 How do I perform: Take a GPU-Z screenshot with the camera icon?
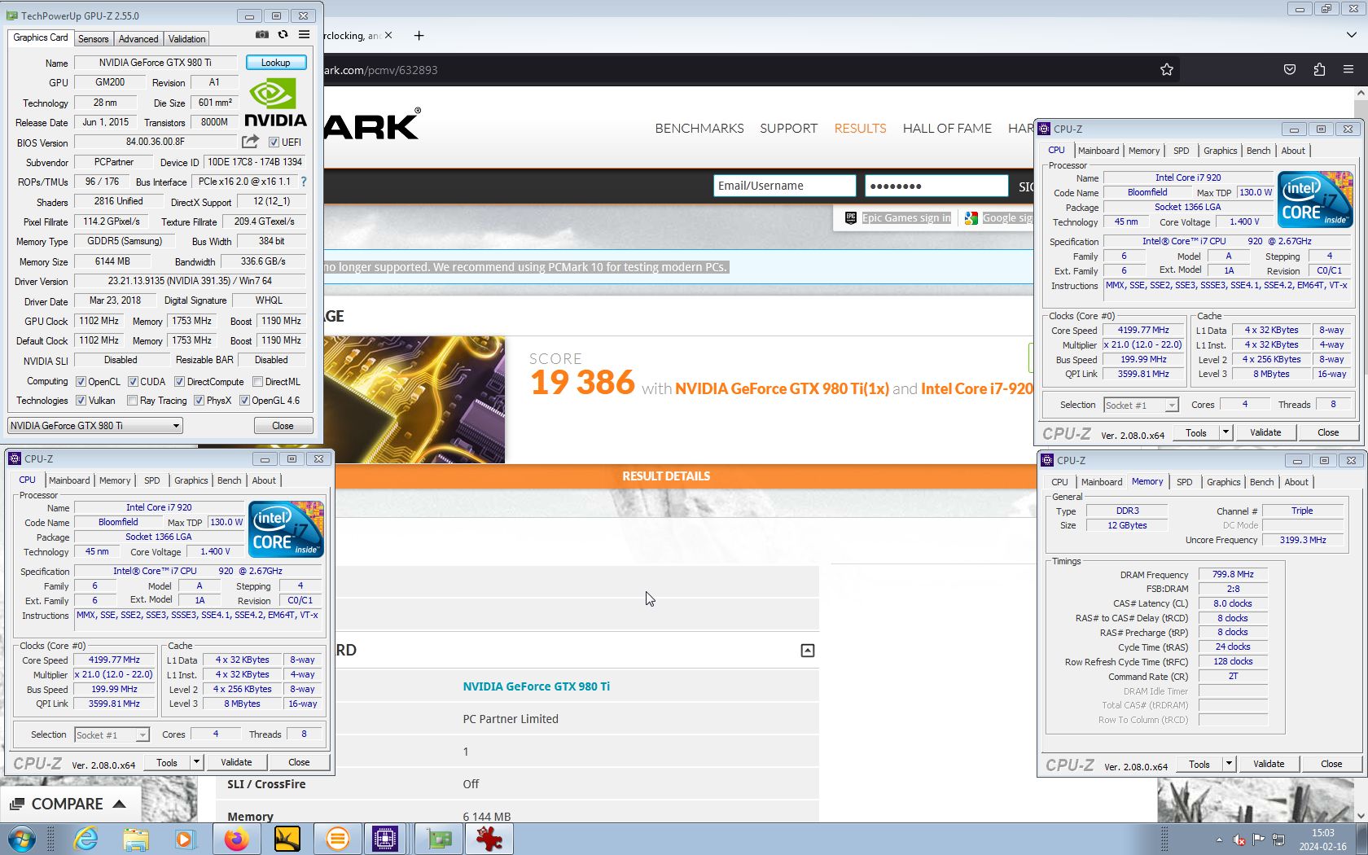(x=261, y=35)
